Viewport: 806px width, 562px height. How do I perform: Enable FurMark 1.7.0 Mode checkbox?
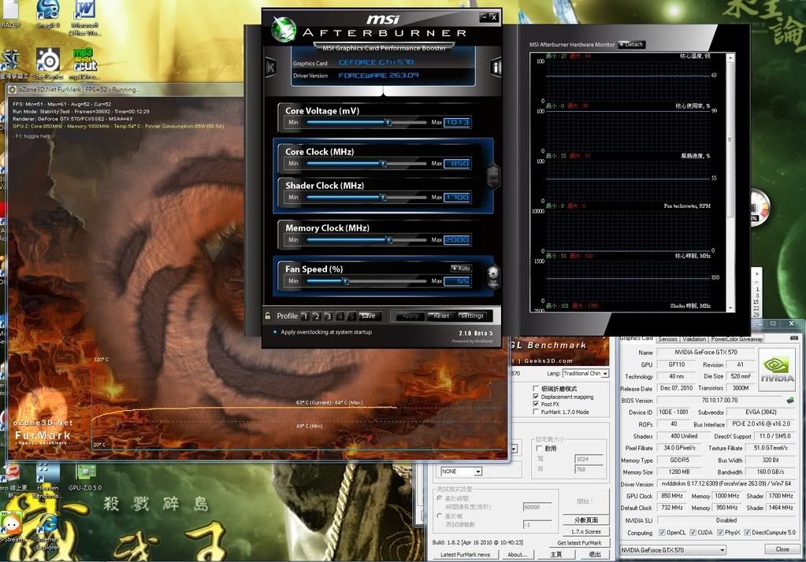[x=536, y=412]
